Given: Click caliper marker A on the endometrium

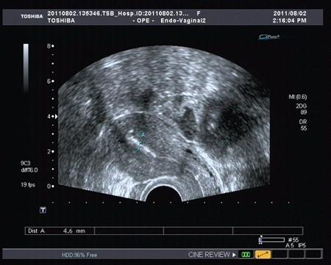Looking at the screenshot, I should point(143,135).
